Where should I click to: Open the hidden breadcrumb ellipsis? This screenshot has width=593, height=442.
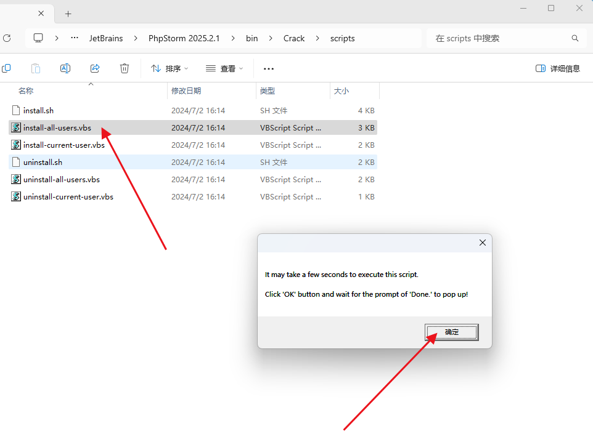[x=75, y=38]
